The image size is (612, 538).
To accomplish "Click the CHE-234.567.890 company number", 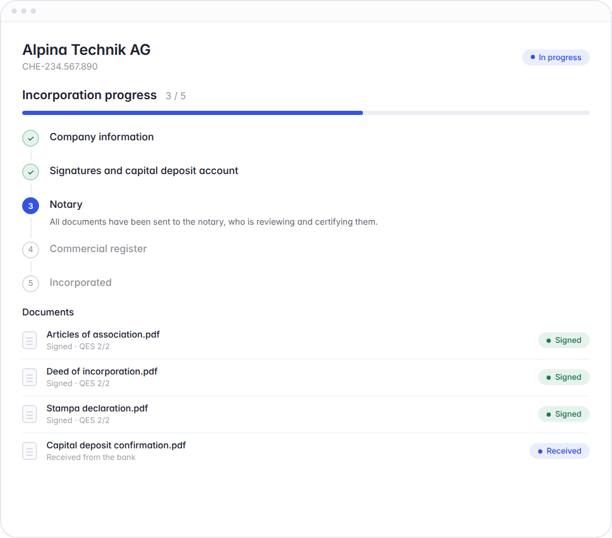I will coord(60,66).
